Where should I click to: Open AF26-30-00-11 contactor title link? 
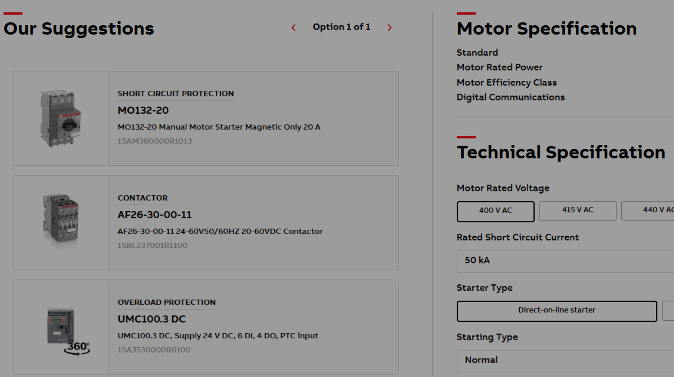(154, 215)
